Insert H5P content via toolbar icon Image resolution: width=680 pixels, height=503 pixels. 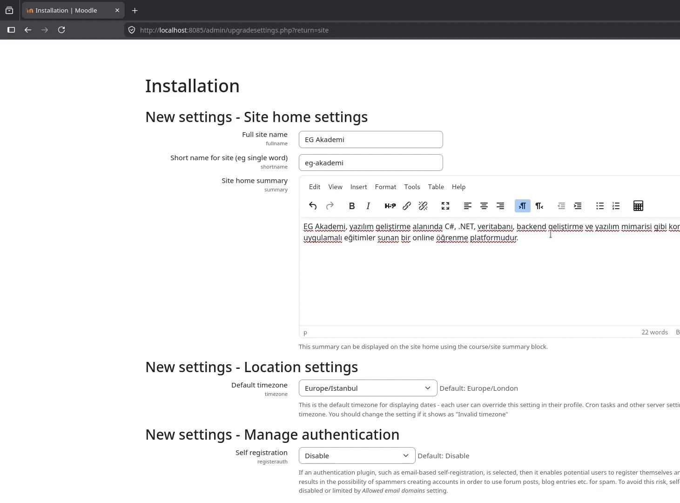390,206
